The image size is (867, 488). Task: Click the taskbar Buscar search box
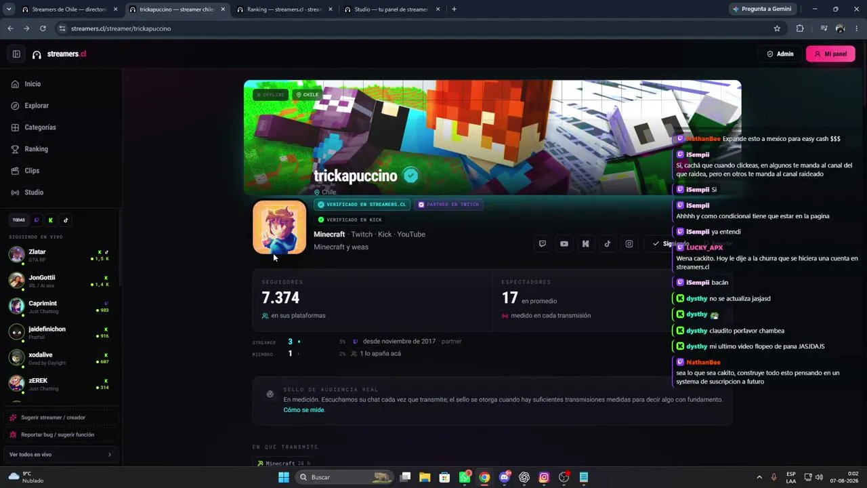click(345, 477)
